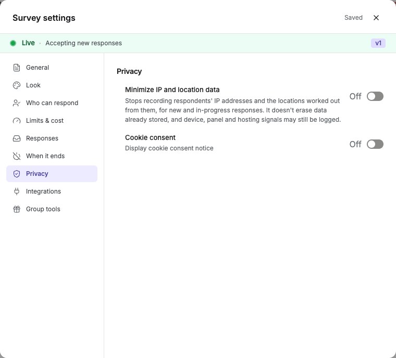Select the Responses section

(52, 138)
